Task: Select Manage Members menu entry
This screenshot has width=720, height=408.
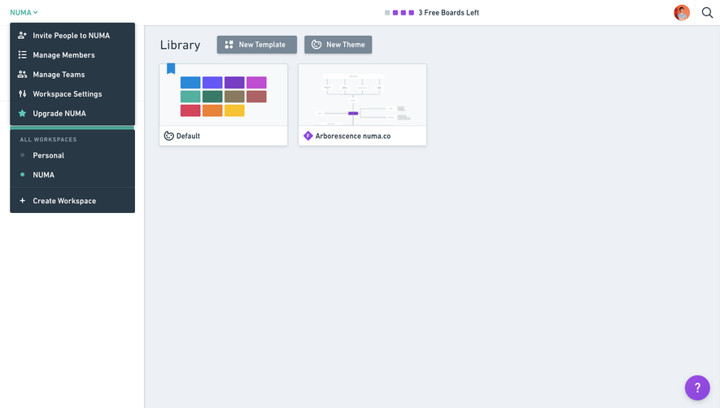Action: pyautogui.click(x=72, y=55)
